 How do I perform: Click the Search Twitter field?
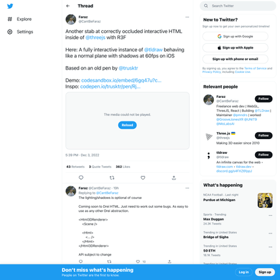[238, 6]
